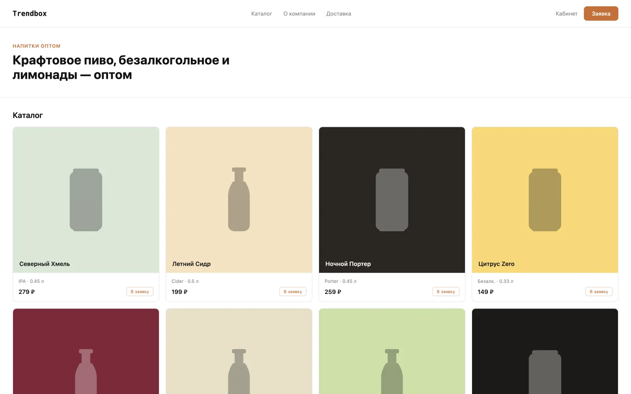
Task: Click the 199 ₽ price
Action: coord(179,292)
